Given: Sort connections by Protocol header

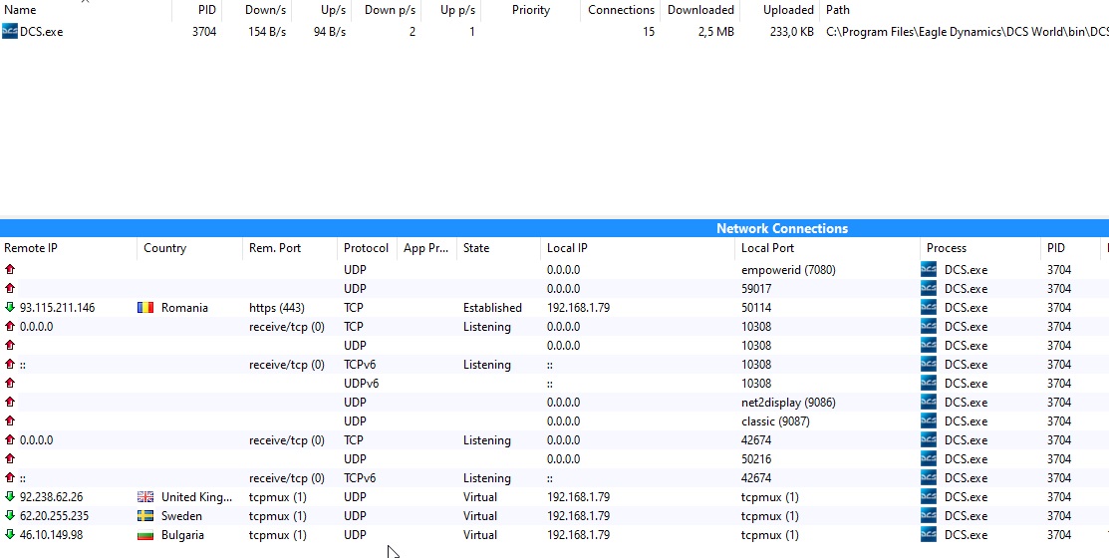Looking at the screenshot, I should pos(366,248).
